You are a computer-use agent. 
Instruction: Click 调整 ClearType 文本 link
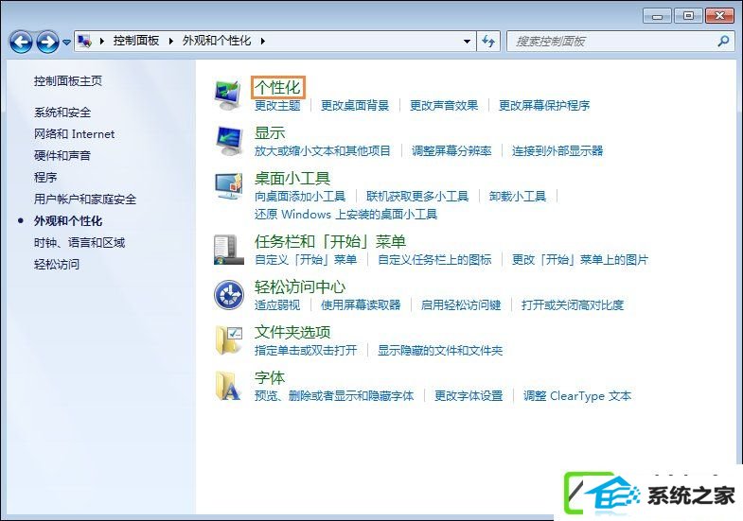click(577, 396)
